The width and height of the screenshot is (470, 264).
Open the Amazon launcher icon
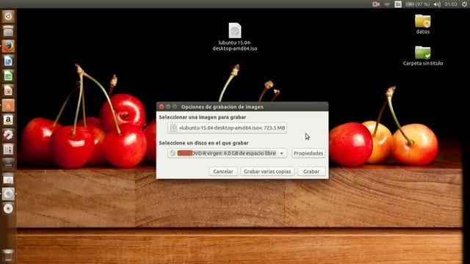click(8, 120)
